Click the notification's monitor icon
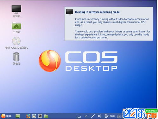Image resolution: width=158 pixels, height=119 pixels. pyautogui.click(x=69, y=12)
